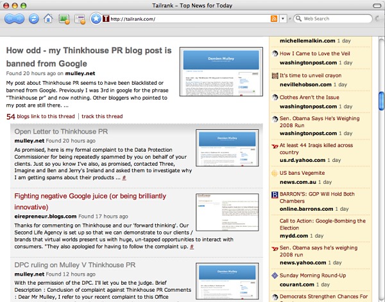Open sidebar story 'Sunday Morning Round-Up'
385x302 pixels.
[313, 276]
